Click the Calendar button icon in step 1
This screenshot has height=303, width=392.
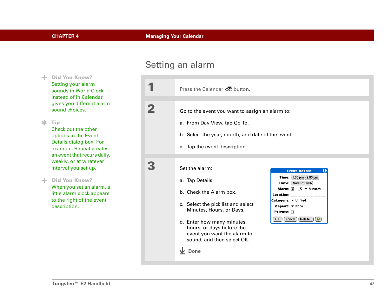point(229,89)
